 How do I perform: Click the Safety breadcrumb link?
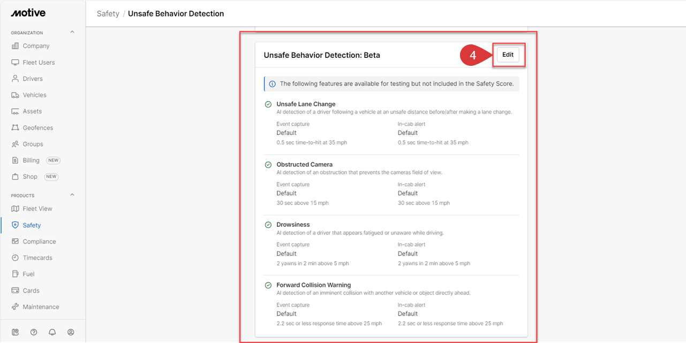pyautogui.click(x=108, y=13)
